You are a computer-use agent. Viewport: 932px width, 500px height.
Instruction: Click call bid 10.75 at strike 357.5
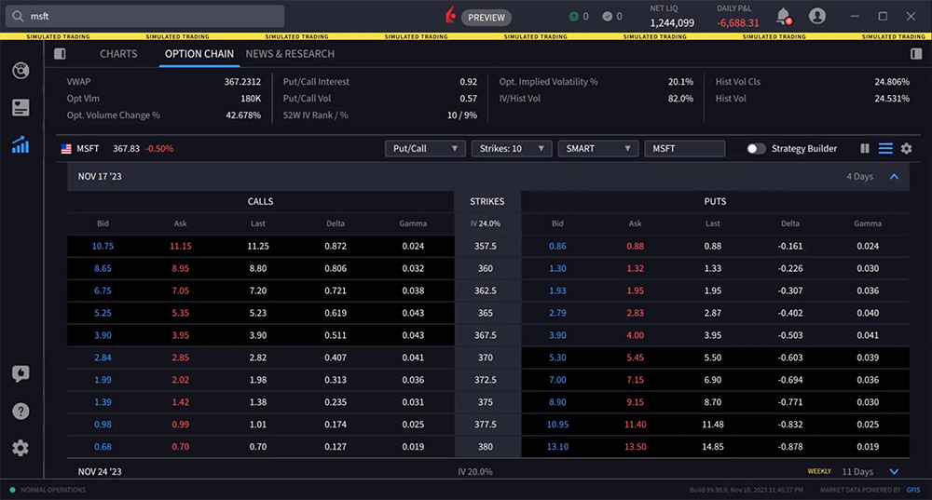(x=103, y=246)
